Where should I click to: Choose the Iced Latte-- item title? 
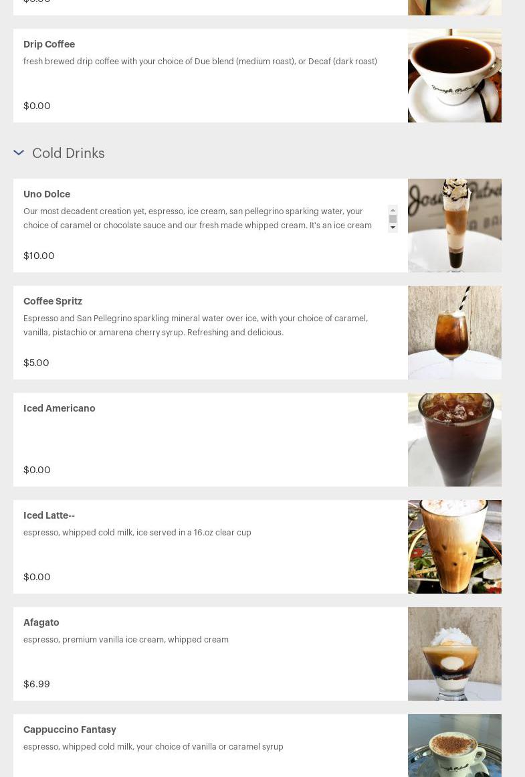(x=49, y=515)
